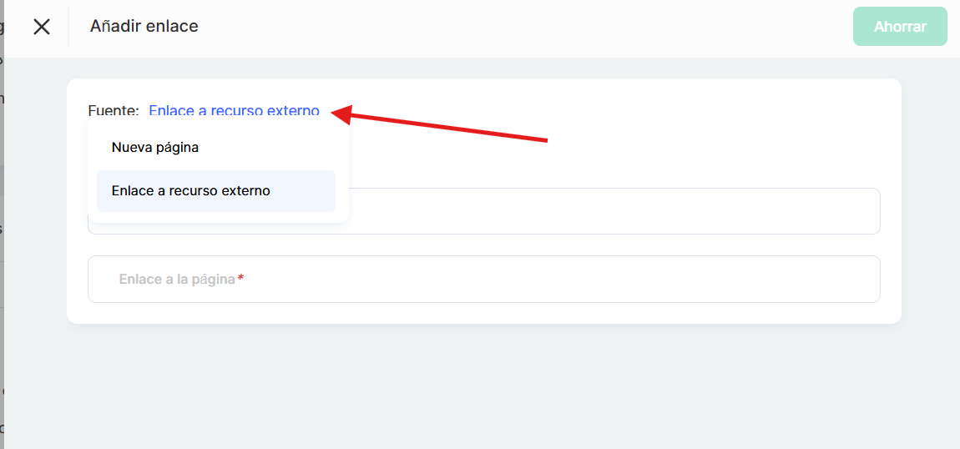
Task: Click the Enlace a la página placeholder text
Action: point(177,279)
